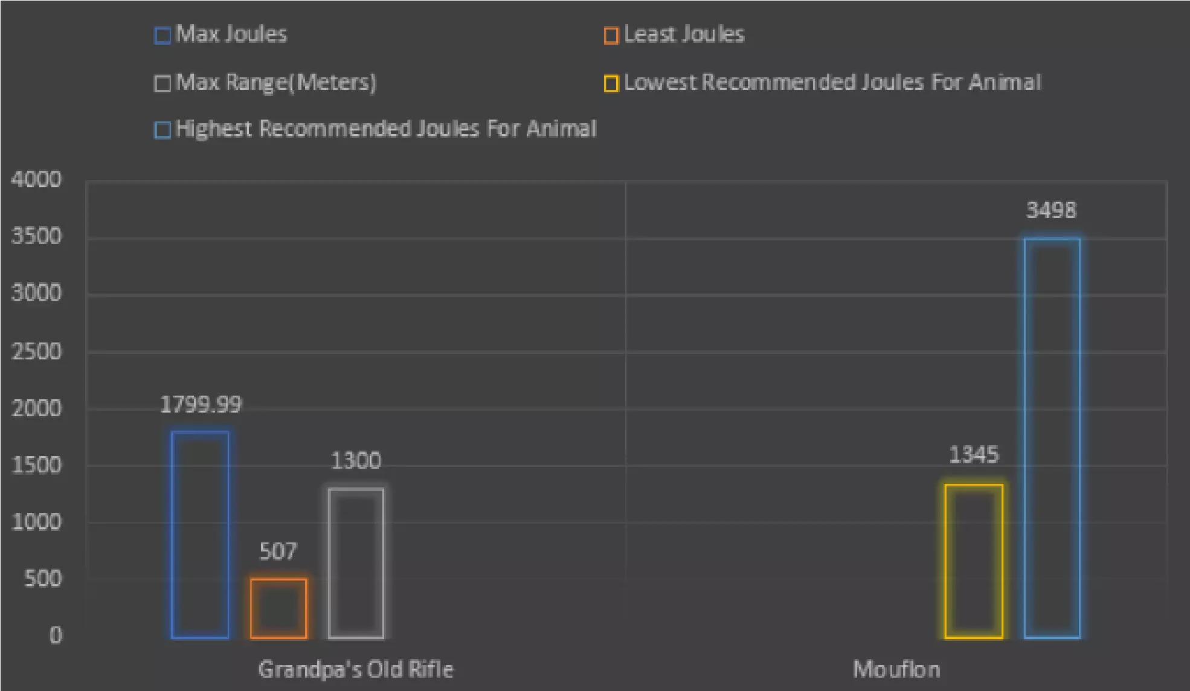Select the 3498 data label
Screen dimensions: 1190x691
[1051, 210]
